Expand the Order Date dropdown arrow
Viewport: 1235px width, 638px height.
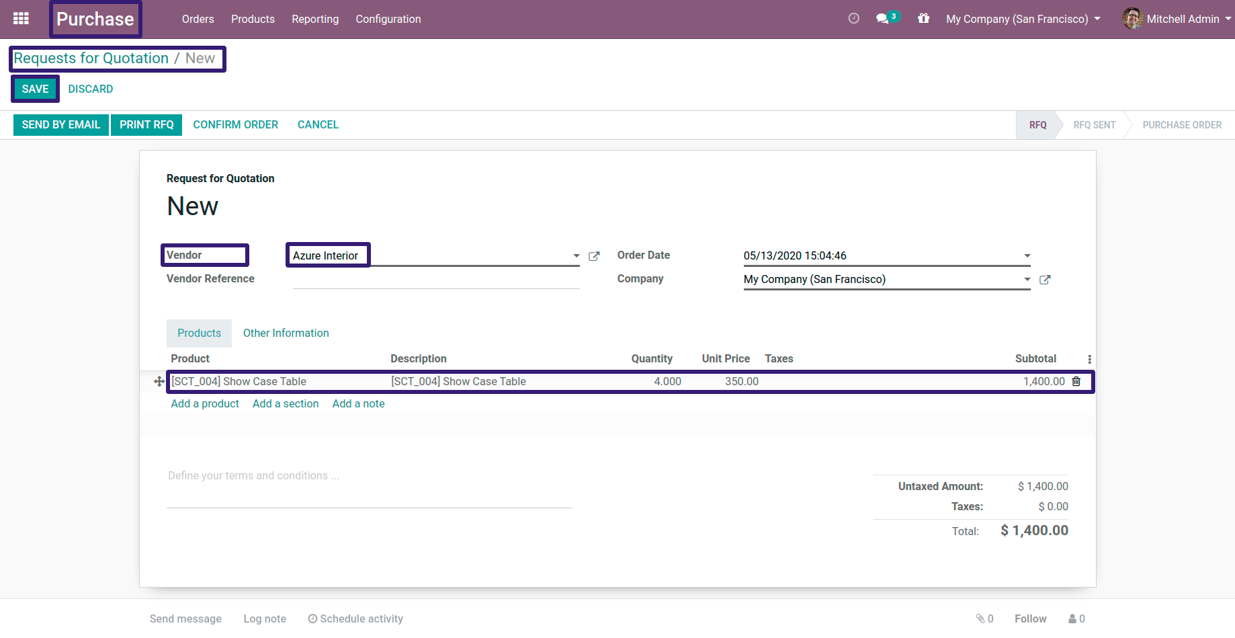pos(1027,256)
